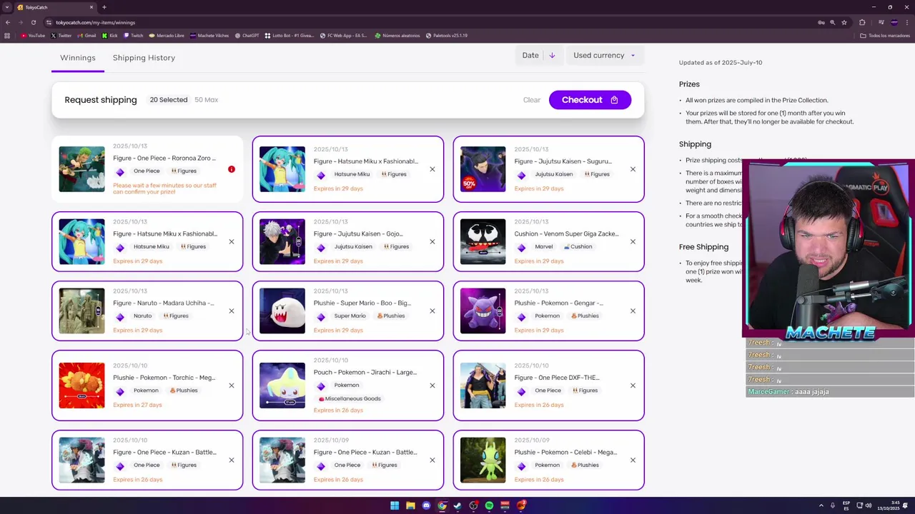Open the Paletools bookmark
The image size is (915, 514).
447,36
